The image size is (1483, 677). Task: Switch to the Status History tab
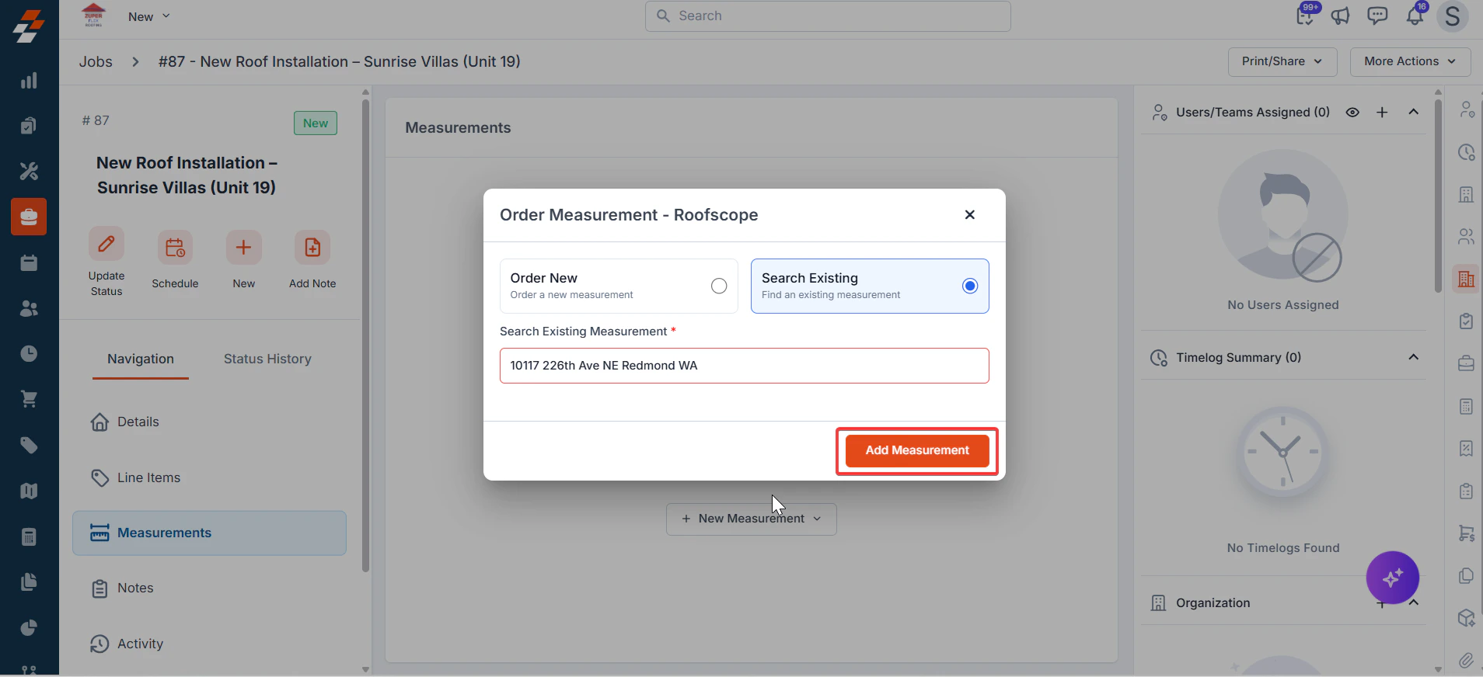(x=267, y=359)
